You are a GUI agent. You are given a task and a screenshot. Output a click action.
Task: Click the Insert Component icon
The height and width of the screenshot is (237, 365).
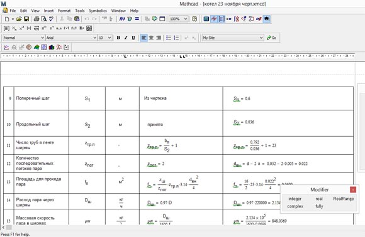(x=155, y=19)
